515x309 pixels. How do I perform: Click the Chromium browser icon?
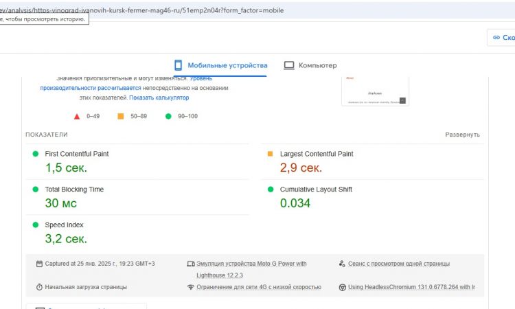coord(342,287)
